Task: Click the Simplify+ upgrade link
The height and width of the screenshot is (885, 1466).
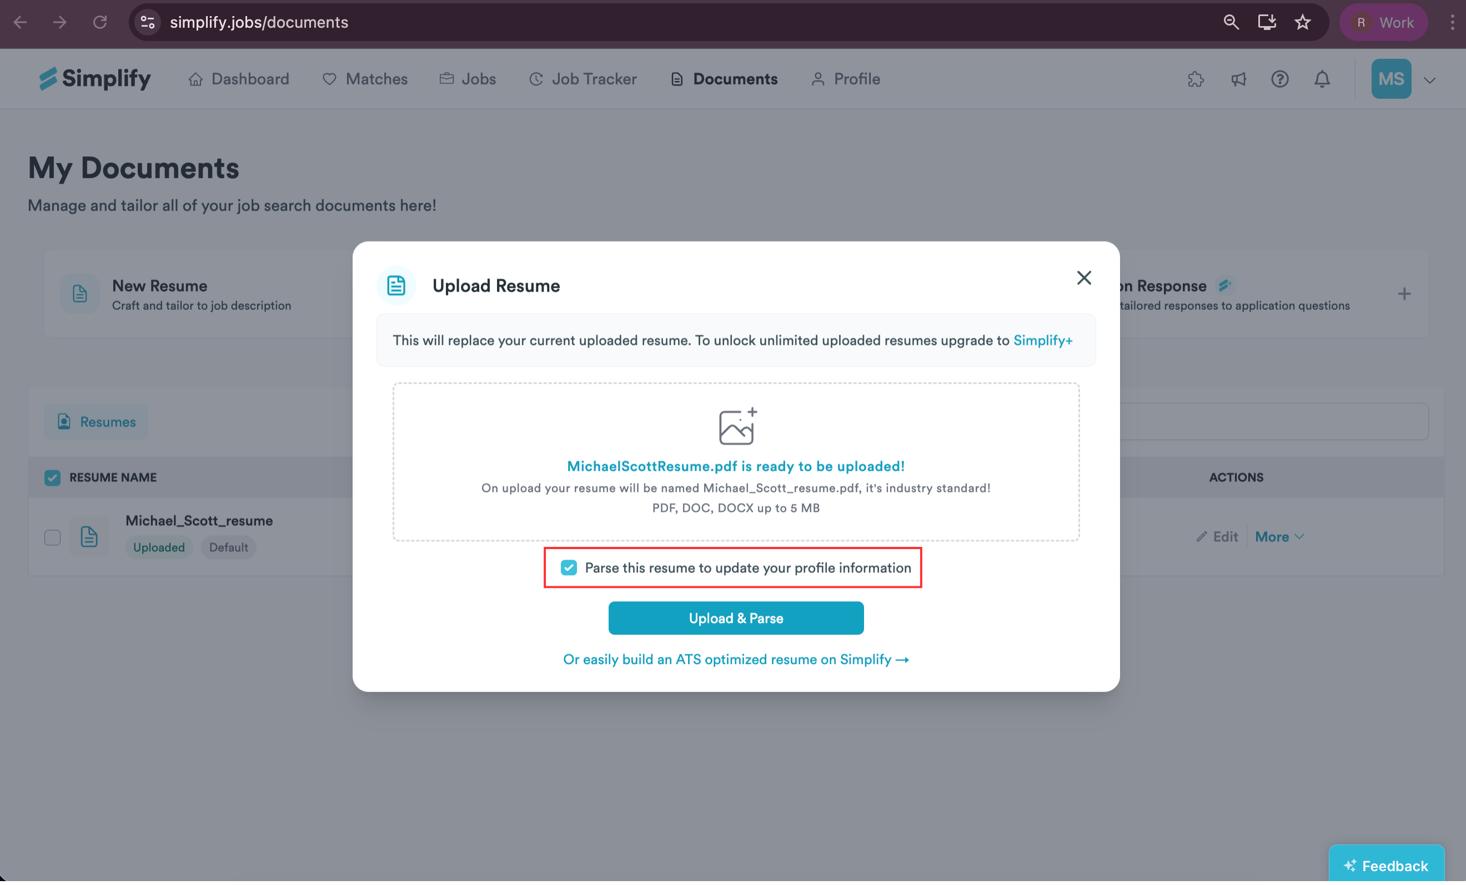Action: click(1043, 340)
